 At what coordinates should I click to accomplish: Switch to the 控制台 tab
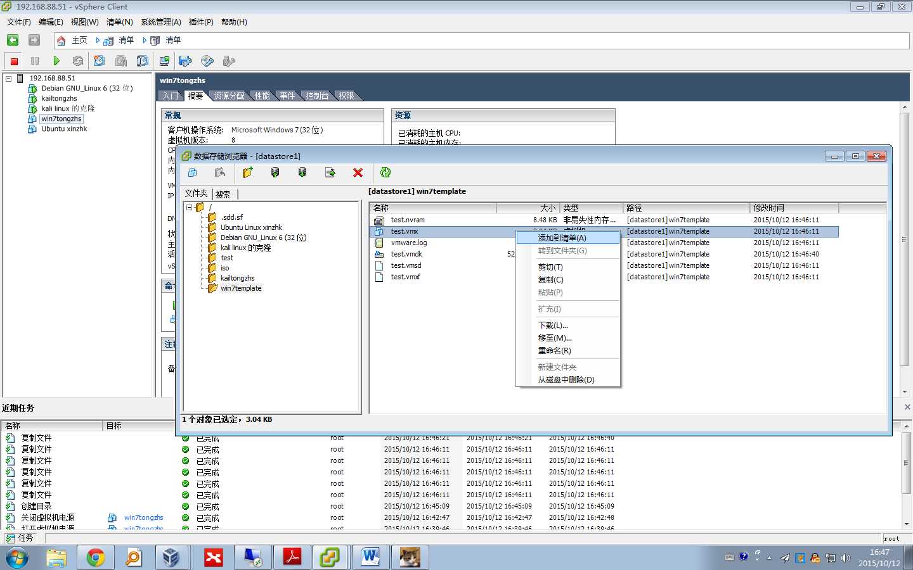317,96
